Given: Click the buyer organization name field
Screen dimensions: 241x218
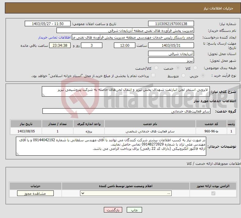Looking at the screenshot, I should 125,31.
